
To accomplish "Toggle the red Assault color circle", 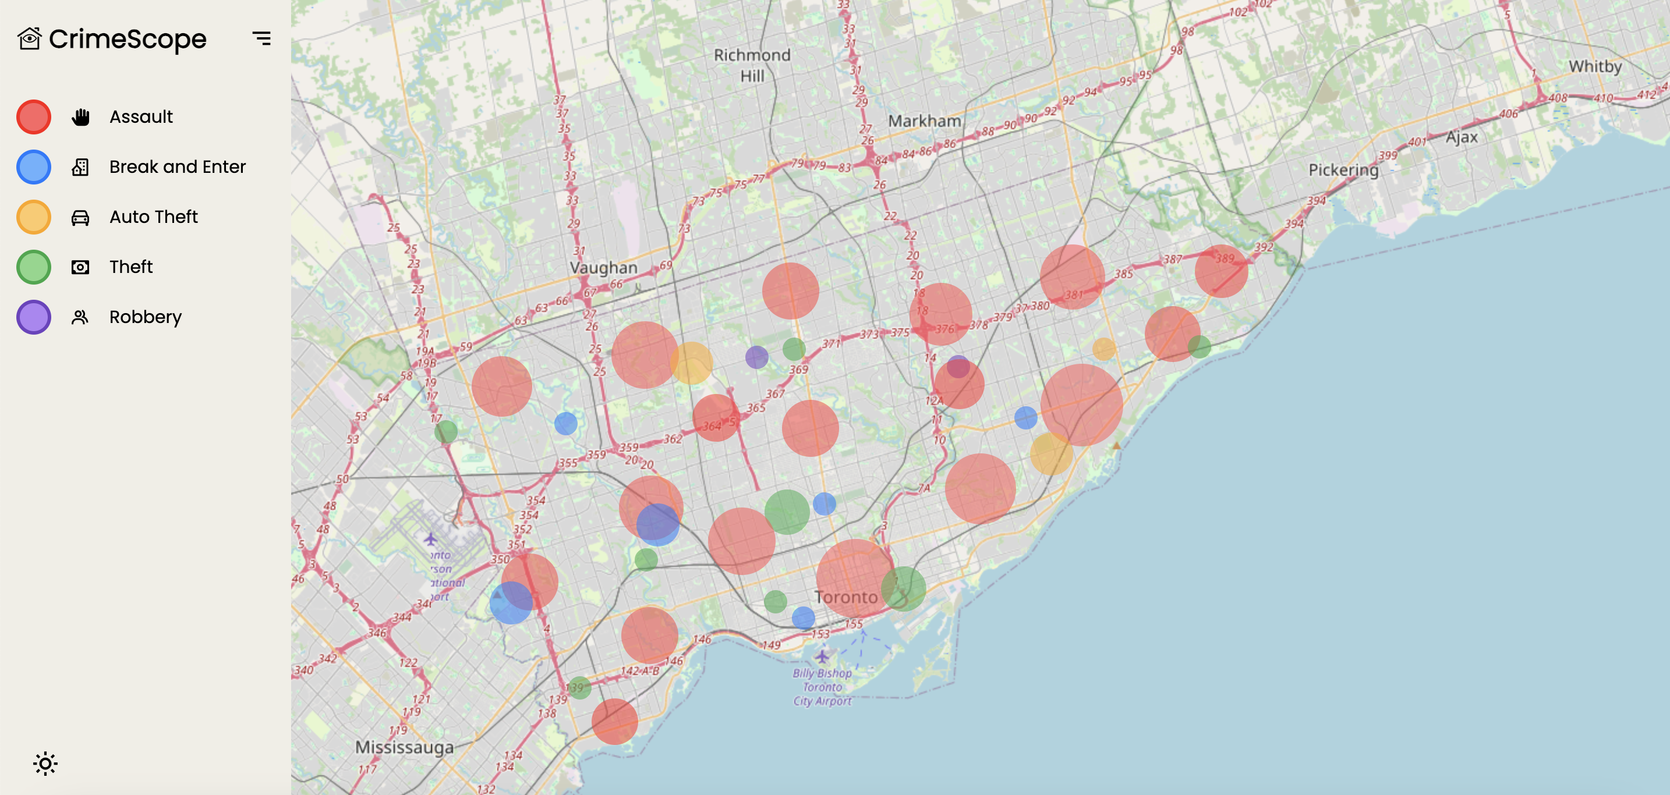I will point(34,118).
